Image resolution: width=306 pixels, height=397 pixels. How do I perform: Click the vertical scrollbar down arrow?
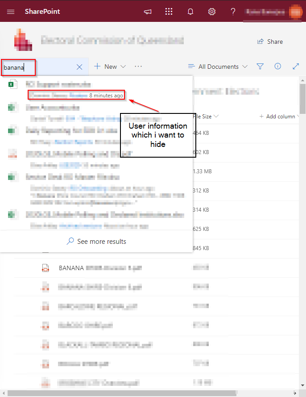pyautogui.click(x=302, y=385)
